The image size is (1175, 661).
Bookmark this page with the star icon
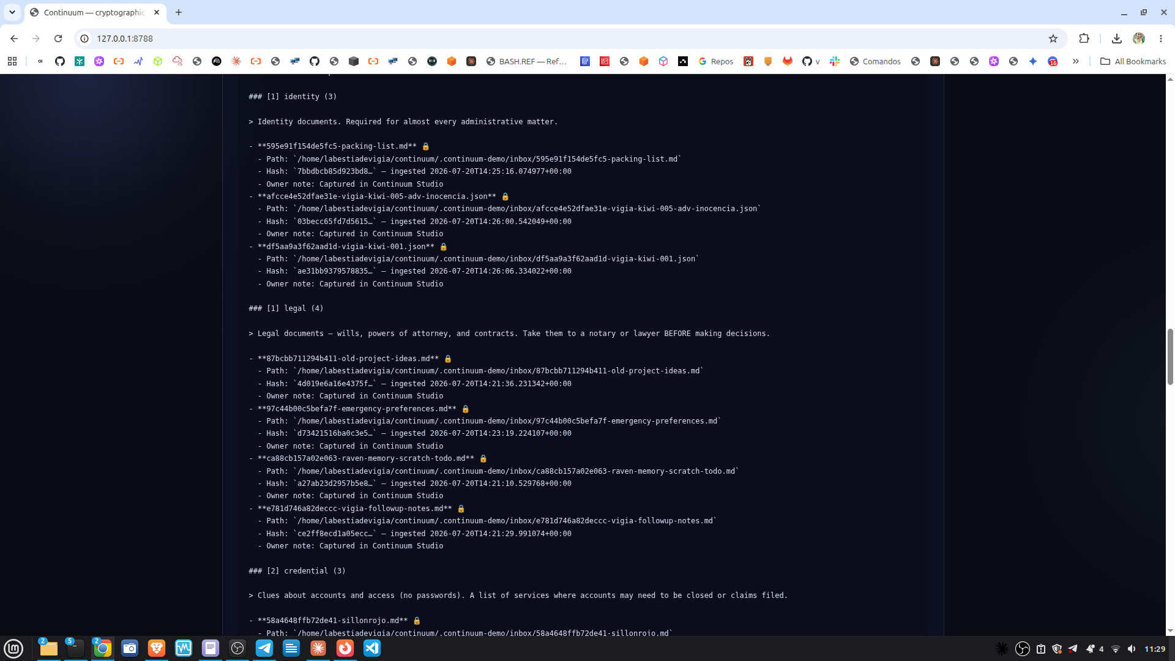point(1053,39)
